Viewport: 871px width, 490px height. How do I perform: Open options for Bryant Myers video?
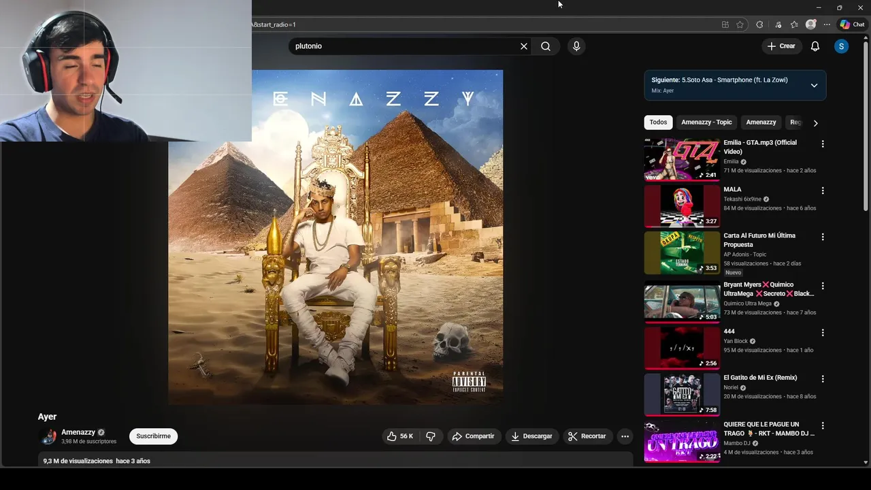(x=823, y=286)
